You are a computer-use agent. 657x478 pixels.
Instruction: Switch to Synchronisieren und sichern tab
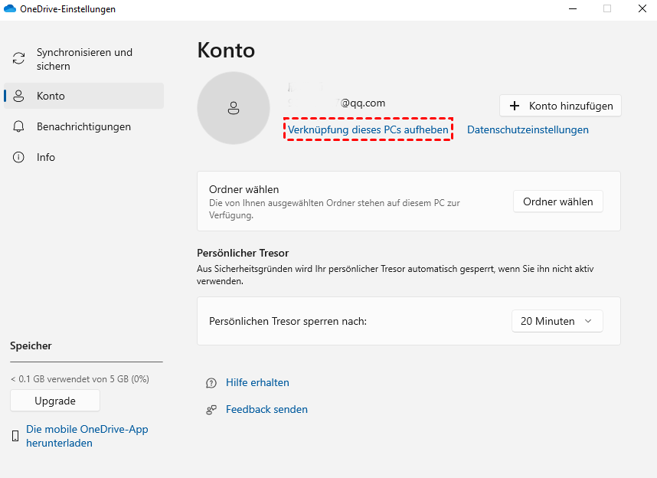[x=84, y=59]
